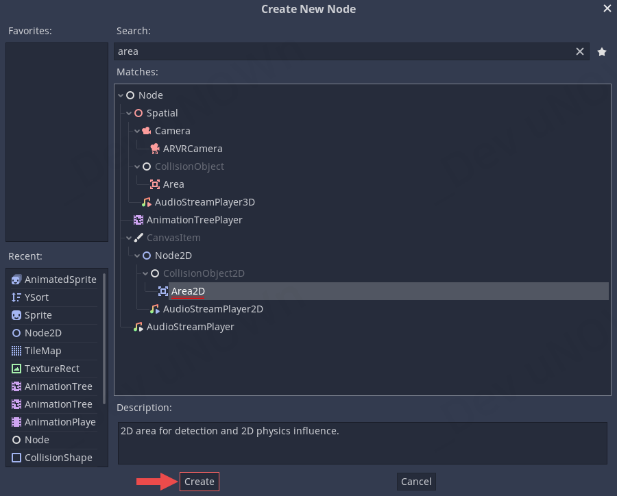Select the 3D Area node row
Viewport: 617px width, 496px height.
click(x=173, y=184)
